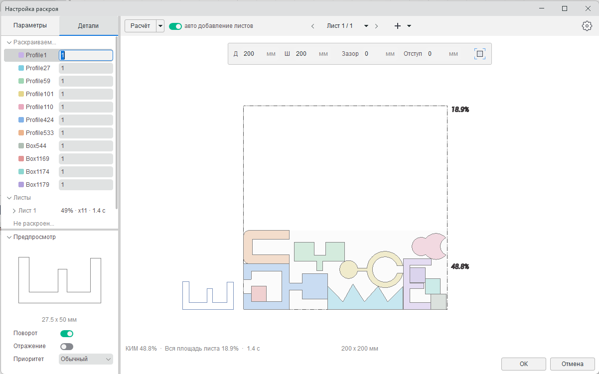599x374 pixels.
Task: Click the Расчёт calculate button
Action: click(141, 26)
